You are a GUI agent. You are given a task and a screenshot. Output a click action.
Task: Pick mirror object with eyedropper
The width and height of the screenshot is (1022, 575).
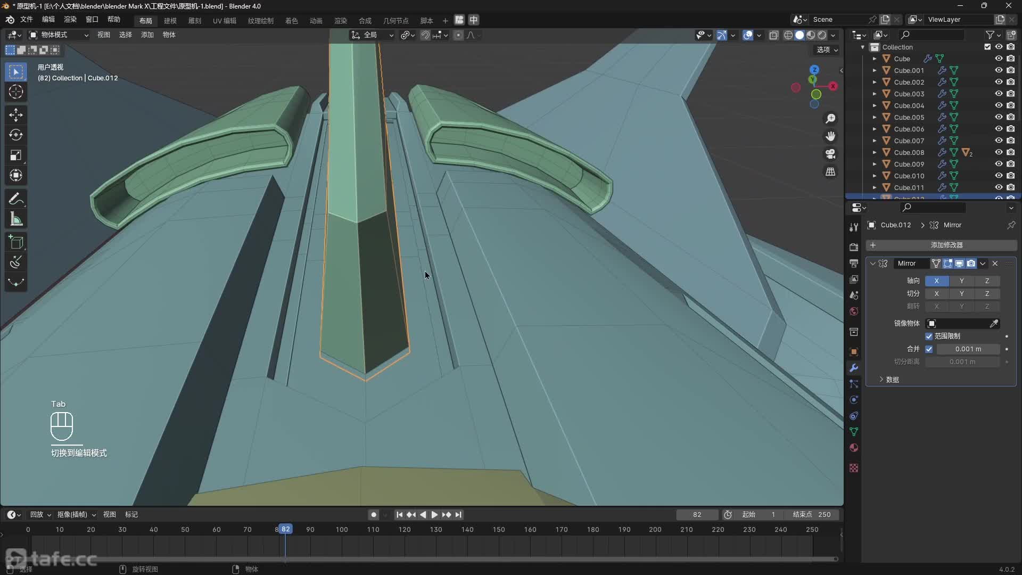click(994, 324)
